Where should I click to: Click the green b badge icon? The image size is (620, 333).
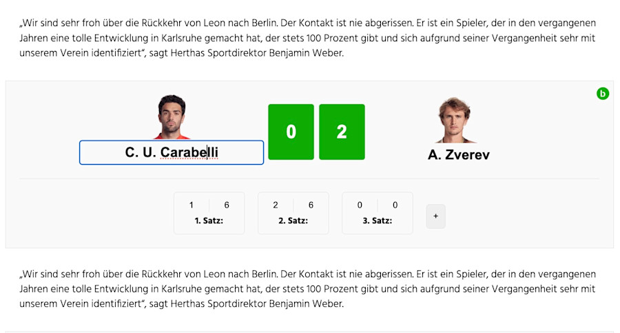point(603,94)
